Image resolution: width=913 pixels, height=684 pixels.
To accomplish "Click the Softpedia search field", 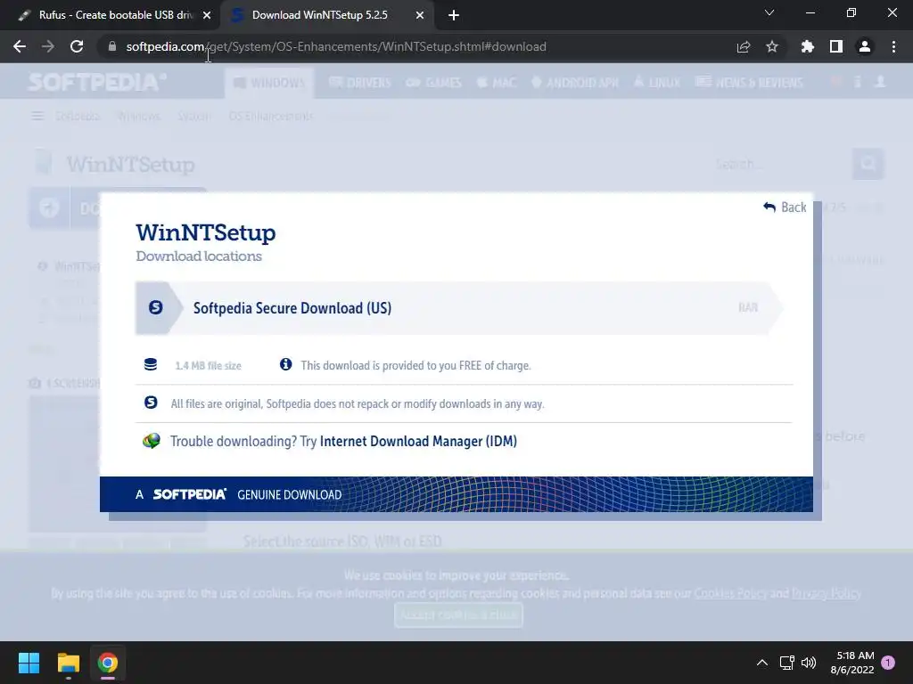I will 780,164.
